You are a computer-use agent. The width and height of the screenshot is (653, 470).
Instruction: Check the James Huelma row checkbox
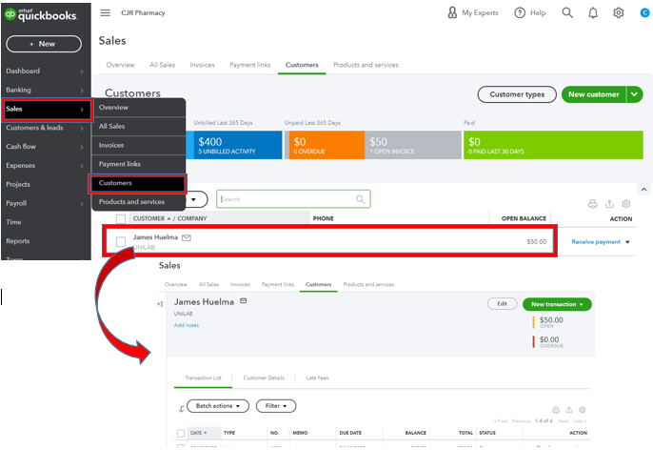tap(121, 241)
